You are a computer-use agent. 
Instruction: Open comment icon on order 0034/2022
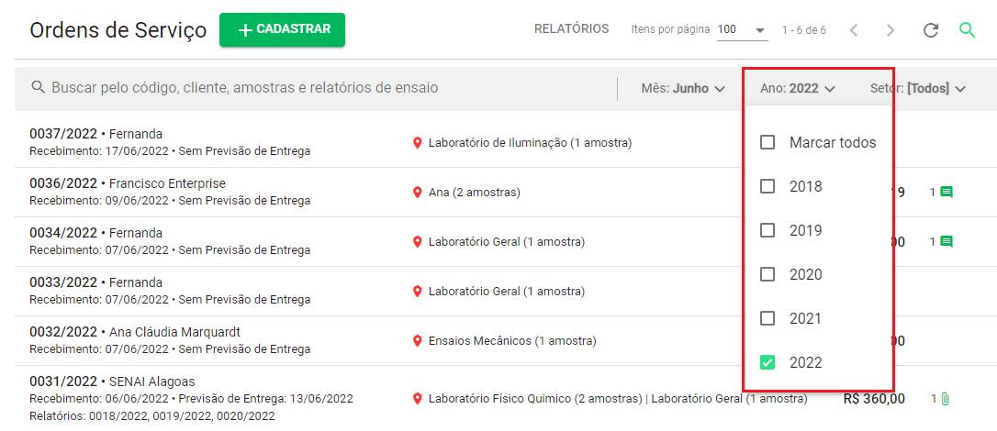pos(947,241)
